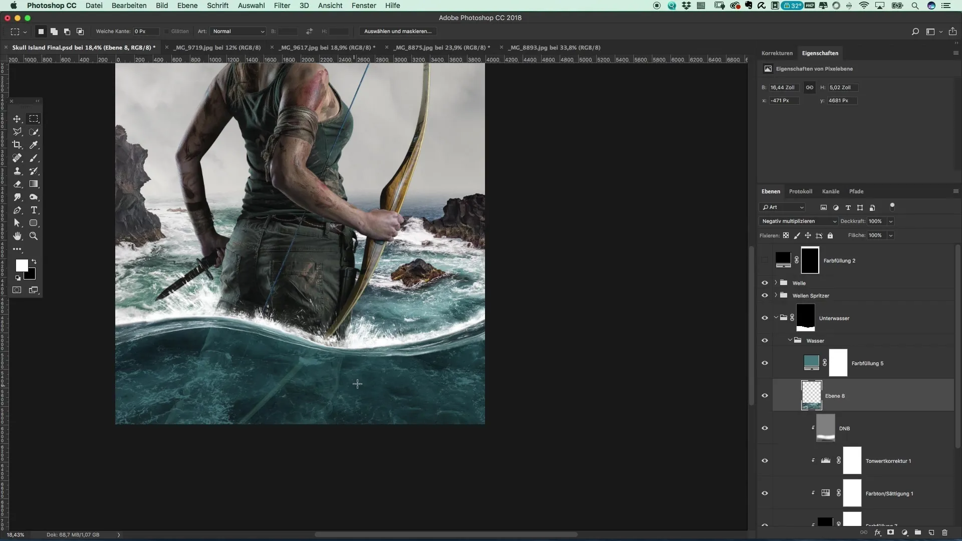Expand the Welle group

point(776,283)
